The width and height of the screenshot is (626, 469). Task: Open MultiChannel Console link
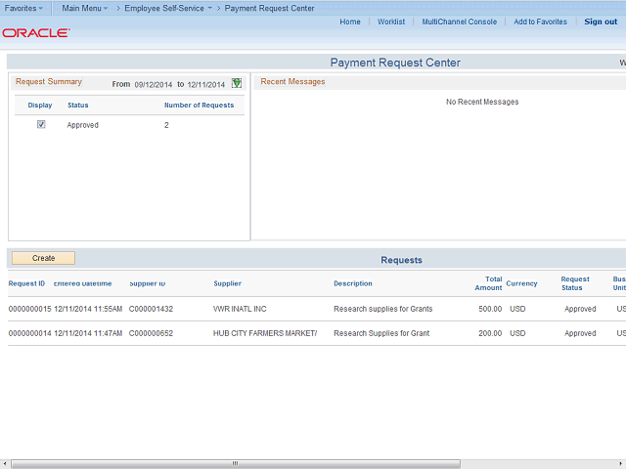tap(459, 21)
